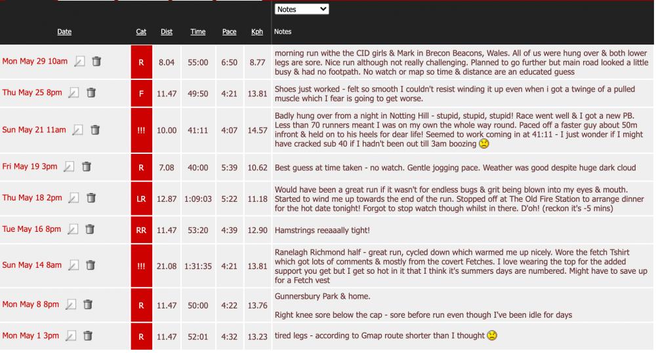Viewport: 656px width, 353px height.
Task: Open the Mon May 1 3pm entry
Action: 31,335
